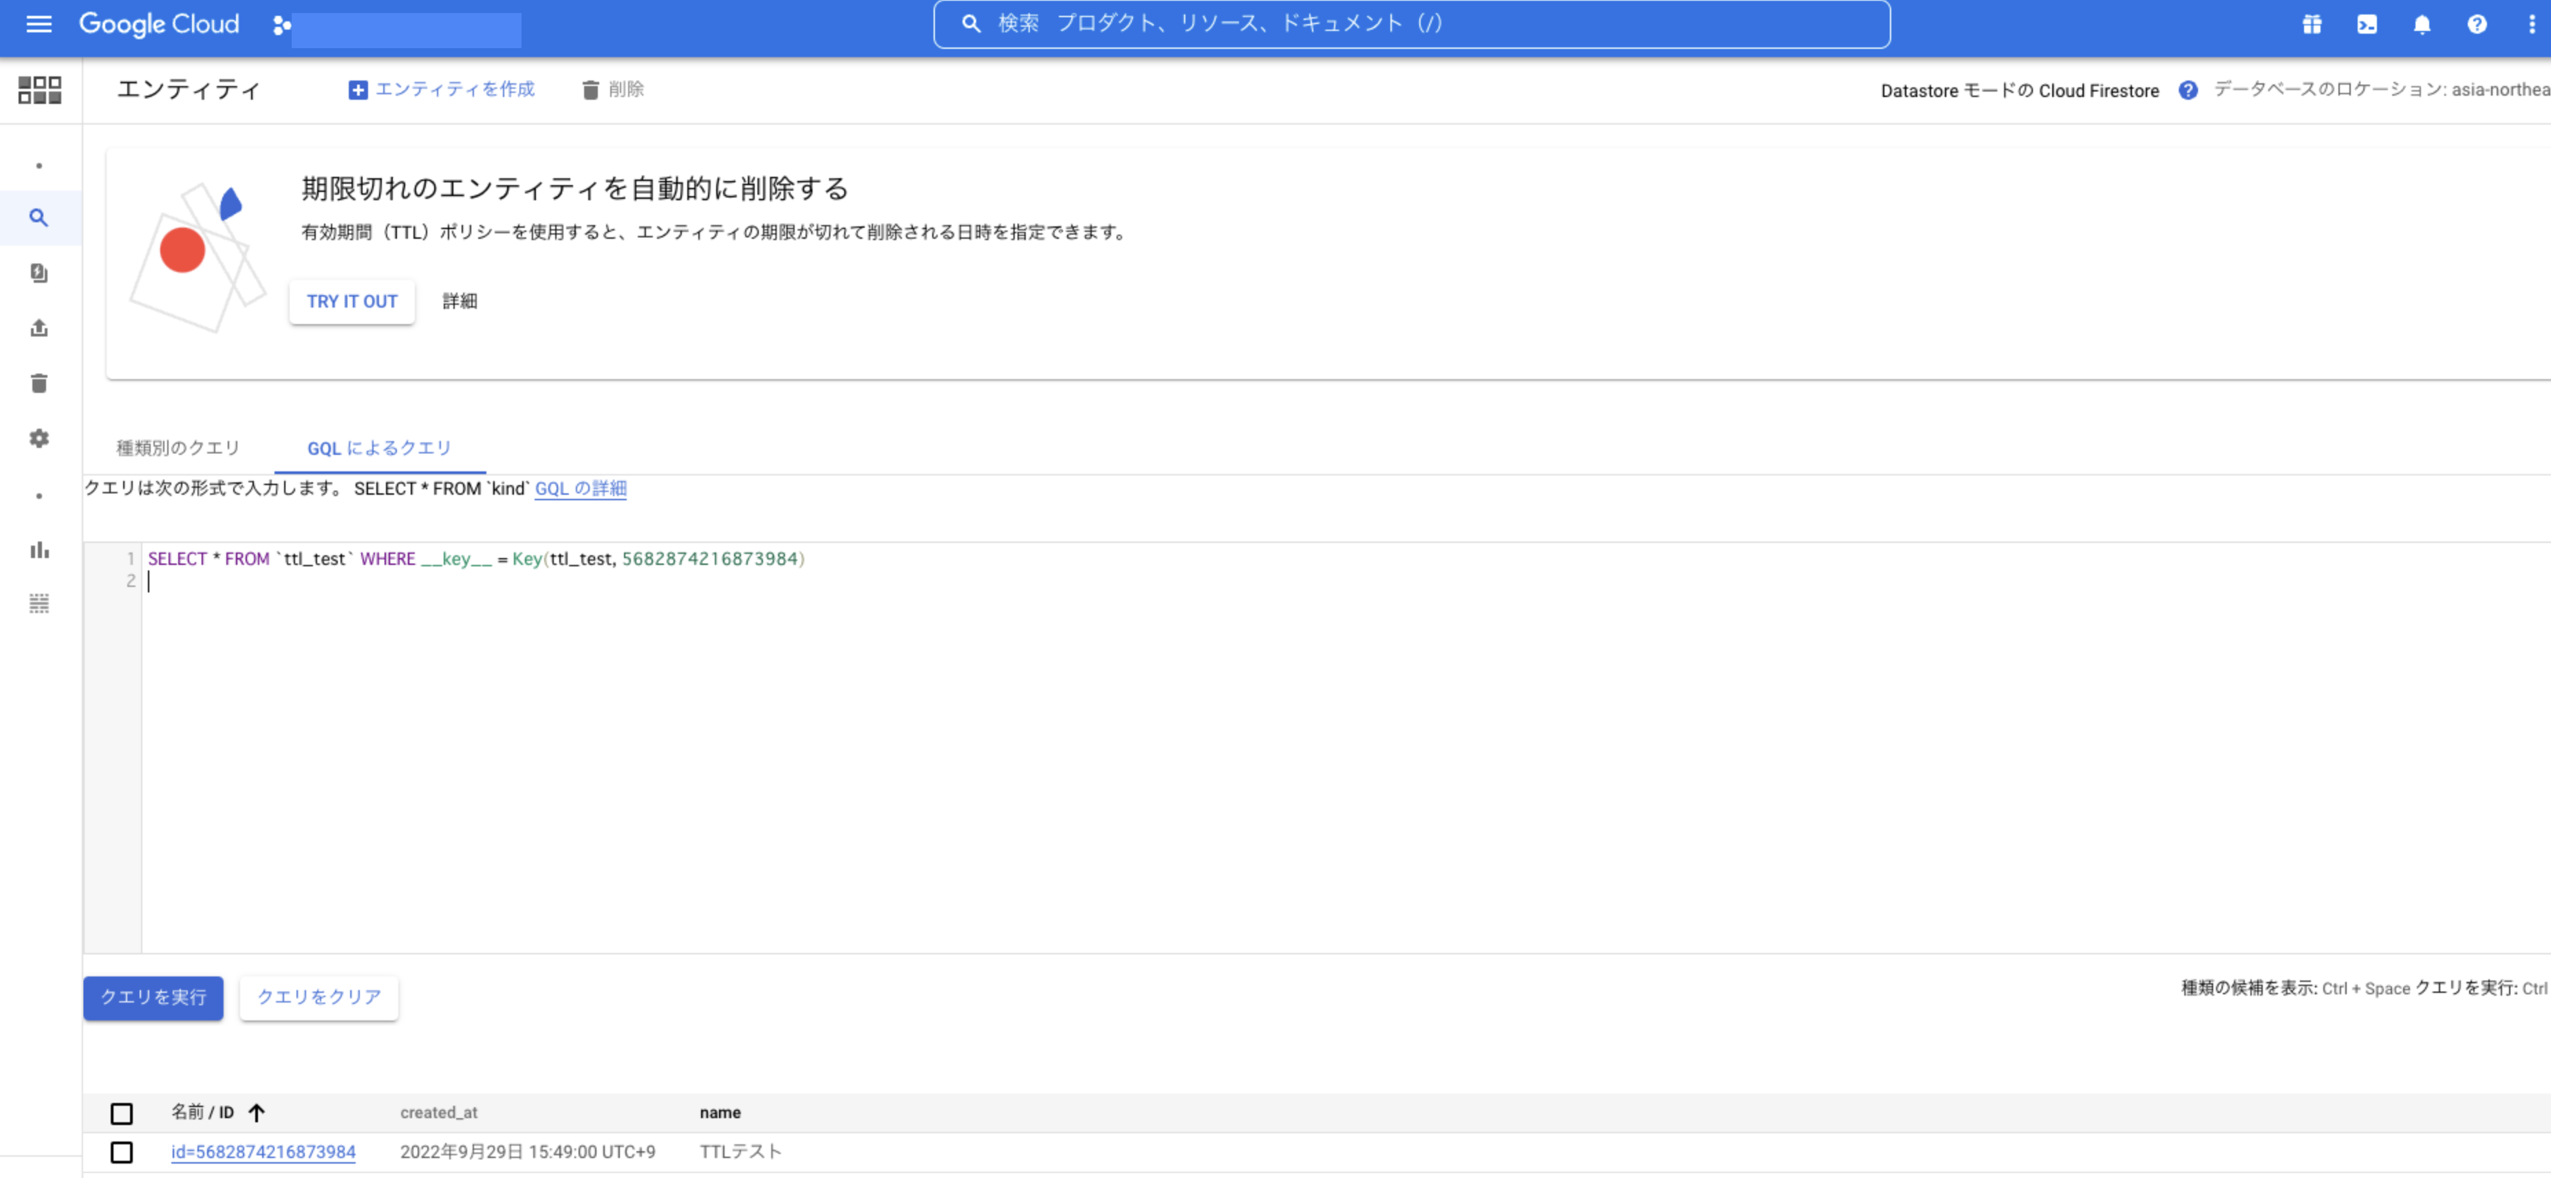2551x1178 pixels.
Task: Switch to 種類別のクエリ tab
Action: tap(178, 448)
